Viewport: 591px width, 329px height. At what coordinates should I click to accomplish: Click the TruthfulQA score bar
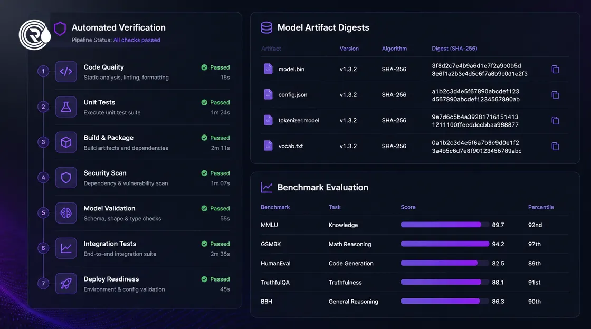click(x=445, y=282)
